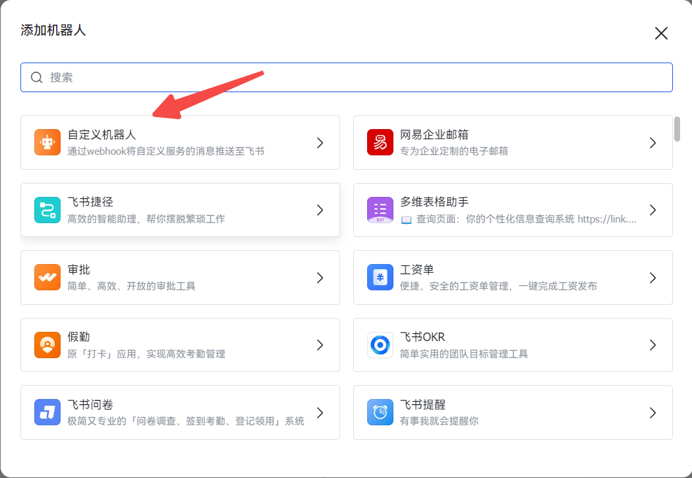Click the chevron on the 工资单 card
692x478 pixels.
point(652,278)
